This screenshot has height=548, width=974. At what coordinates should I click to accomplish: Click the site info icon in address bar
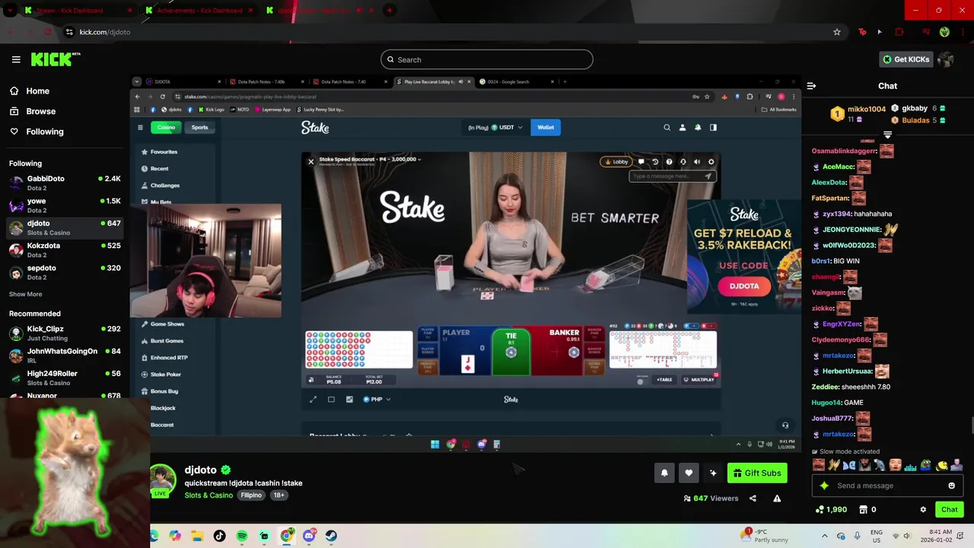click(x=69, y=32)
